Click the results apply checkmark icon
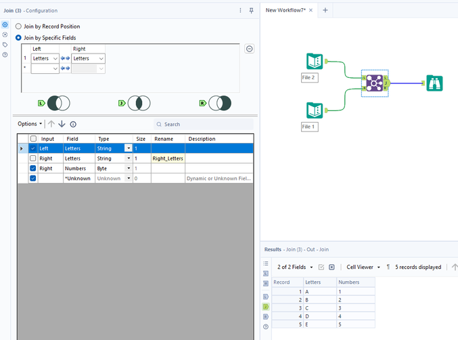This screenshot has height=340, width=458. click(321, 267)
